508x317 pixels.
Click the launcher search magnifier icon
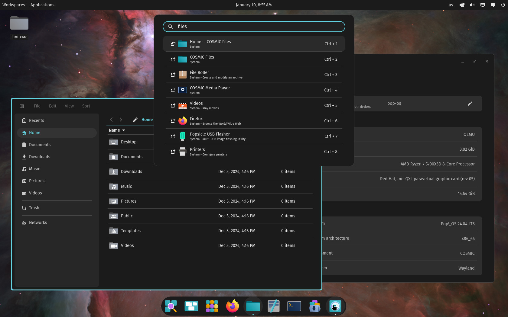pyautogui.click(x=171, y=27)
